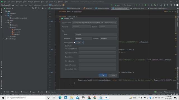Open the Build menu

[43, 2]
